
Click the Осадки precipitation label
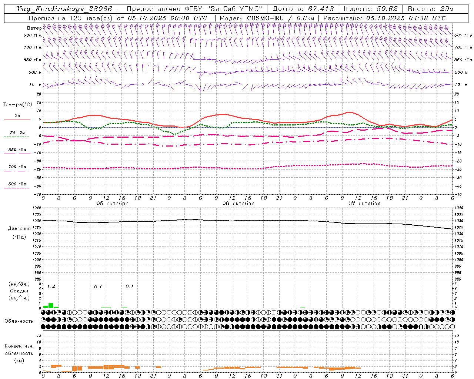[x=19, y=291]
